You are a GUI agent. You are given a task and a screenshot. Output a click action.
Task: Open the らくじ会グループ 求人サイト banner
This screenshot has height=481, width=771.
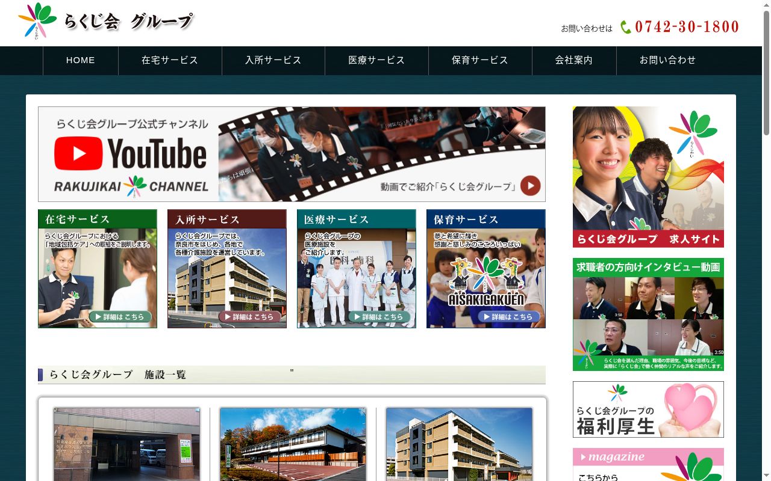pyautogui.click(x=648, y=177)
